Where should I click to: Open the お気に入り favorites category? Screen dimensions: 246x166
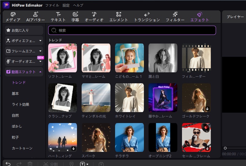[24, 30]
